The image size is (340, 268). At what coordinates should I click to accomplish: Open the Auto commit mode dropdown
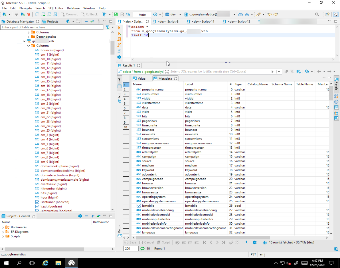click(142, 14)
